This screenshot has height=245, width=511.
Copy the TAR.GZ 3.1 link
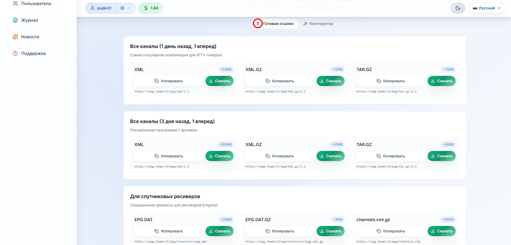391,156
